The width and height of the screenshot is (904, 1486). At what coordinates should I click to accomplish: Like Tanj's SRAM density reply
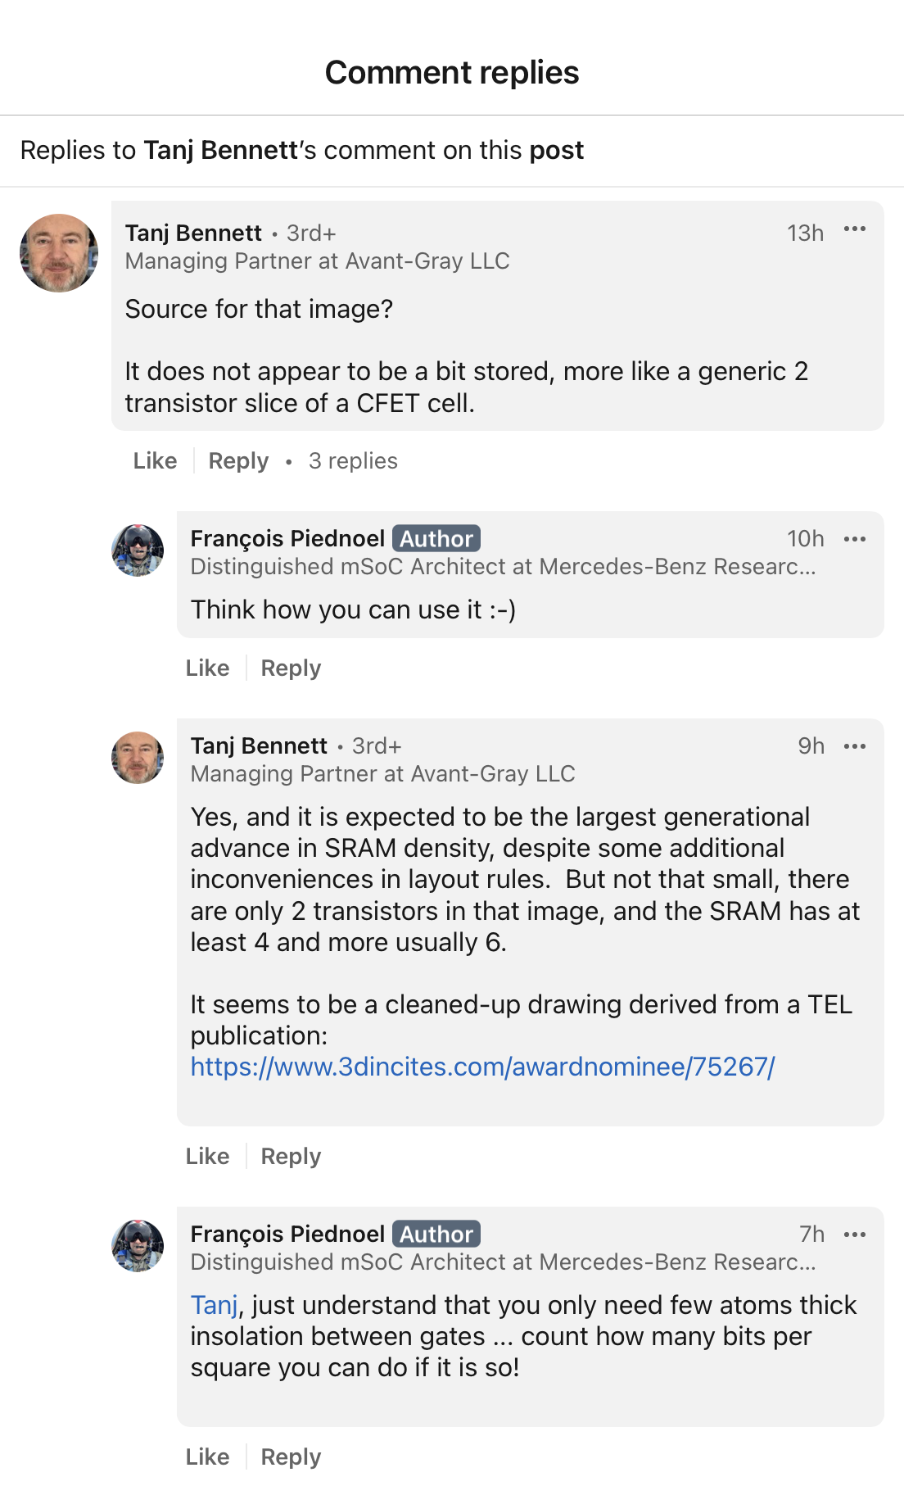207,1157
